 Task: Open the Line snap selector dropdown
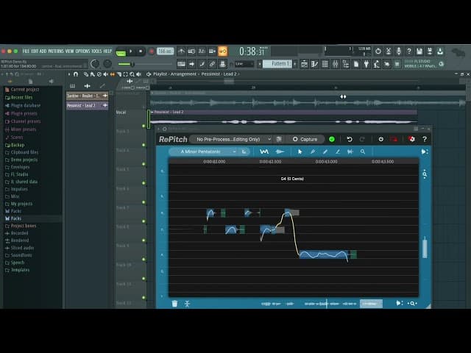244,64
